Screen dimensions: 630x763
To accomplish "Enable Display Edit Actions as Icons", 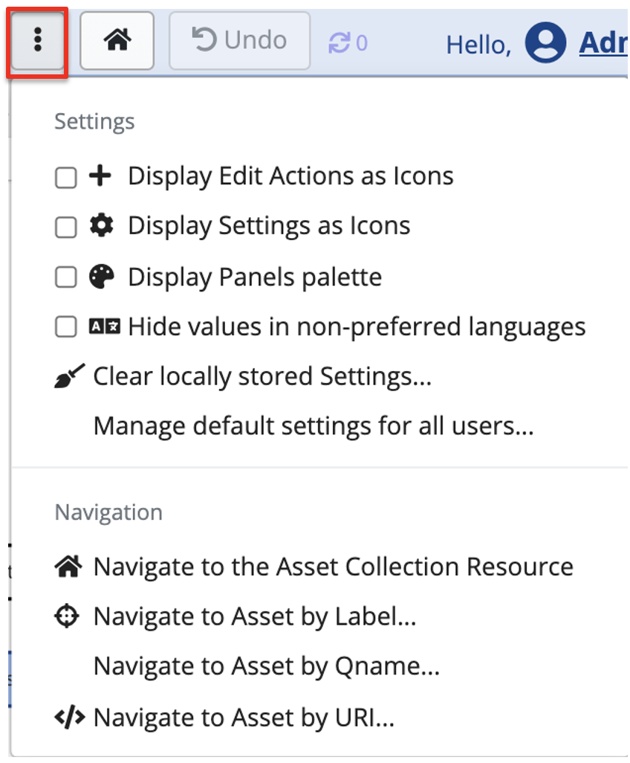I will click(65, 177).
